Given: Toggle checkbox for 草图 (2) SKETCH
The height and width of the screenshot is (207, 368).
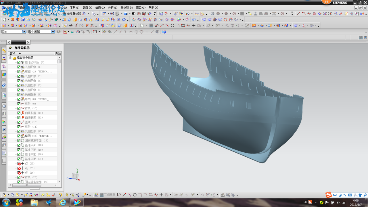Looking at the screenshot, I should [x=19, y=72].
